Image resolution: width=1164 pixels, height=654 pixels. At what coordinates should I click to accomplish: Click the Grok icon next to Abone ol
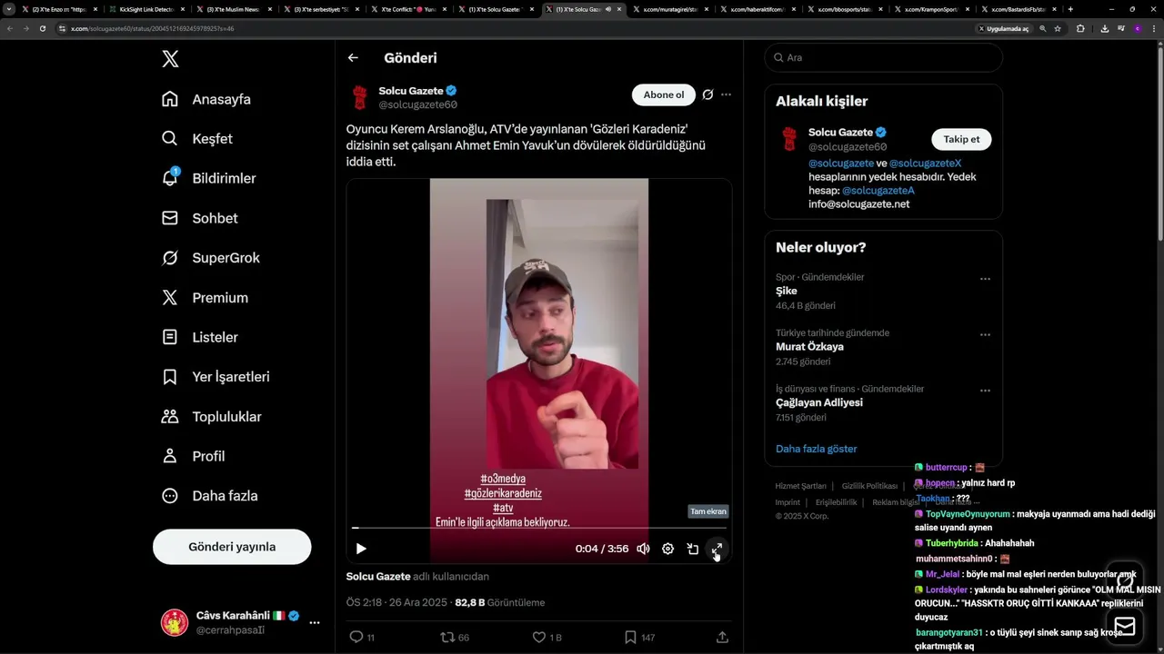pos(707,94)
